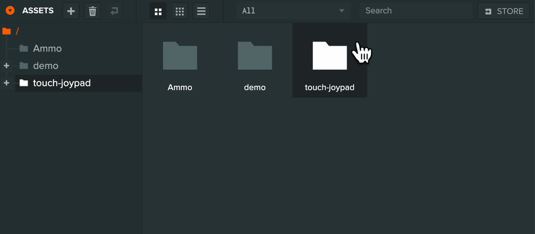This screenshot has height=234, width=535.
Task: Click the Add Asset plus button
Action: (x=71, y=11)
